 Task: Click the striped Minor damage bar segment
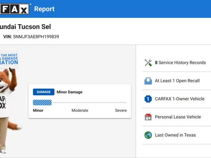click(42, 103)
